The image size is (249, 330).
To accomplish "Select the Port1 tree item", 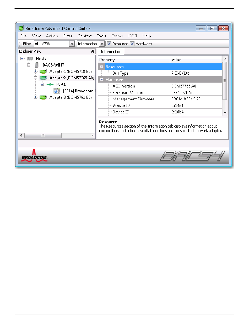I will pos(61,84).
